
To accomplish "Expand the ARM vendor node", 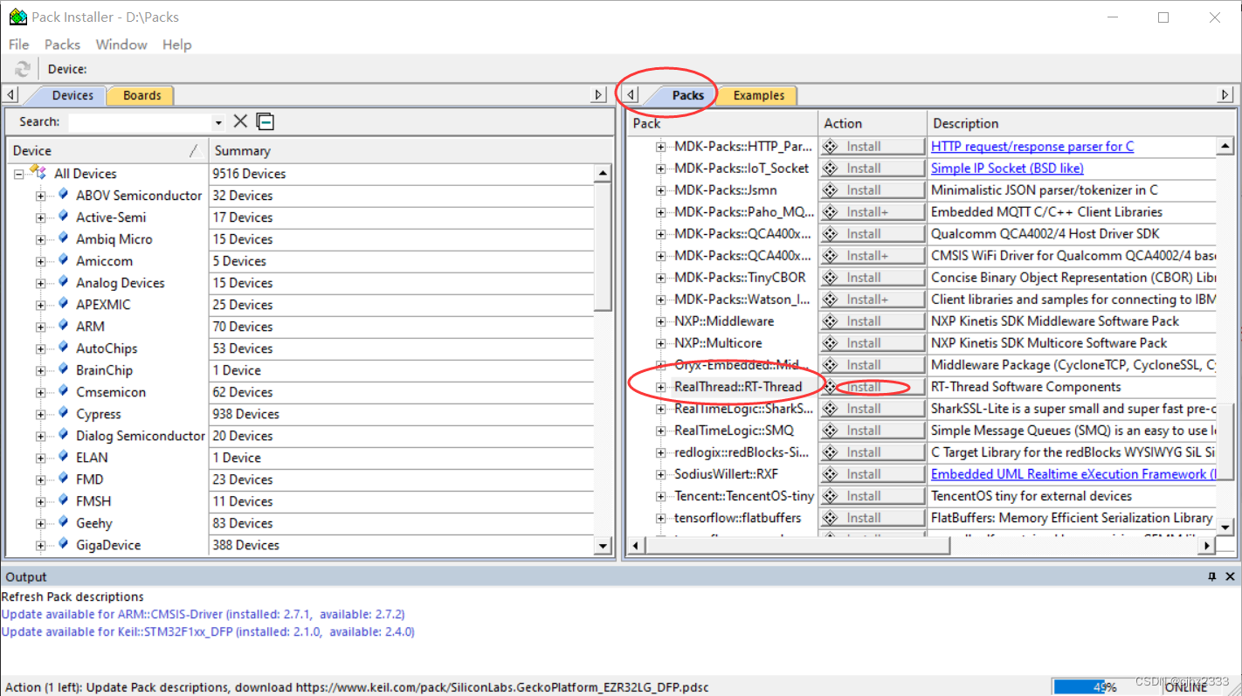I will point(40,327).
